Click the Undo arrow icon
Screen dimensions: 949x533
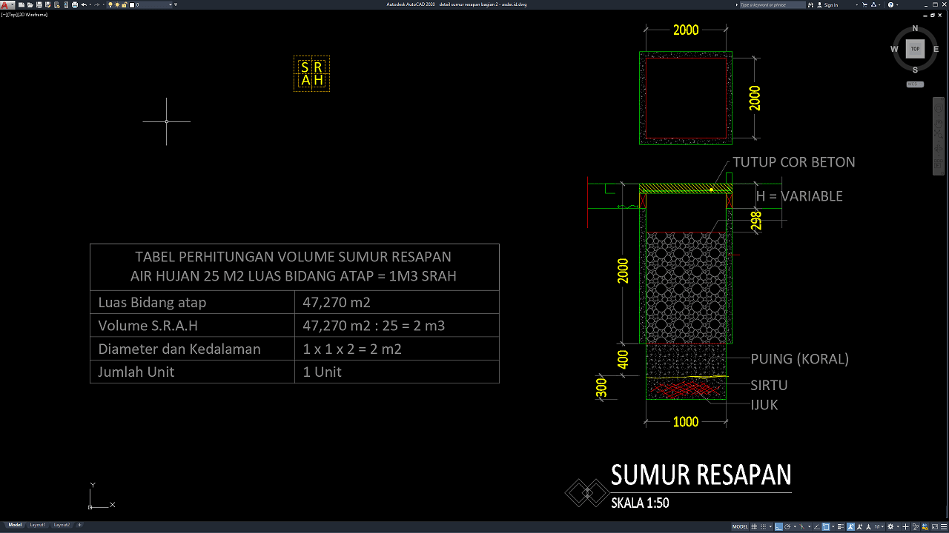[x=84, y=4]
